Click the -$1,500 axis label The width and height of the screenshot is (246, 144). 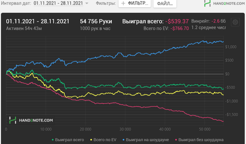pyautogui.click(x=232, y=115)
